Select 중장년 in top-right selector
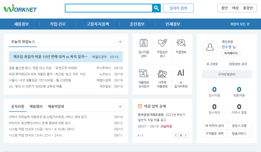Screen dimensions: 261x152 248,8
